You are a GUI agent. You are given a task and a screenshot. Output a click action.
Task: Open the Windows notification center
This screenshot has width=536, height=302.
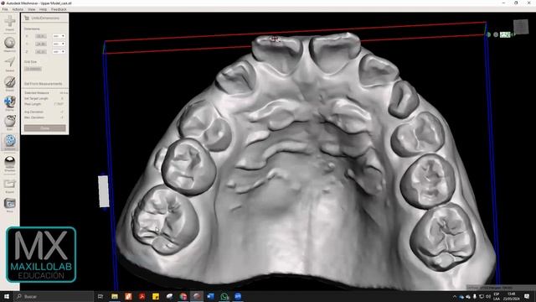[527, 296]
